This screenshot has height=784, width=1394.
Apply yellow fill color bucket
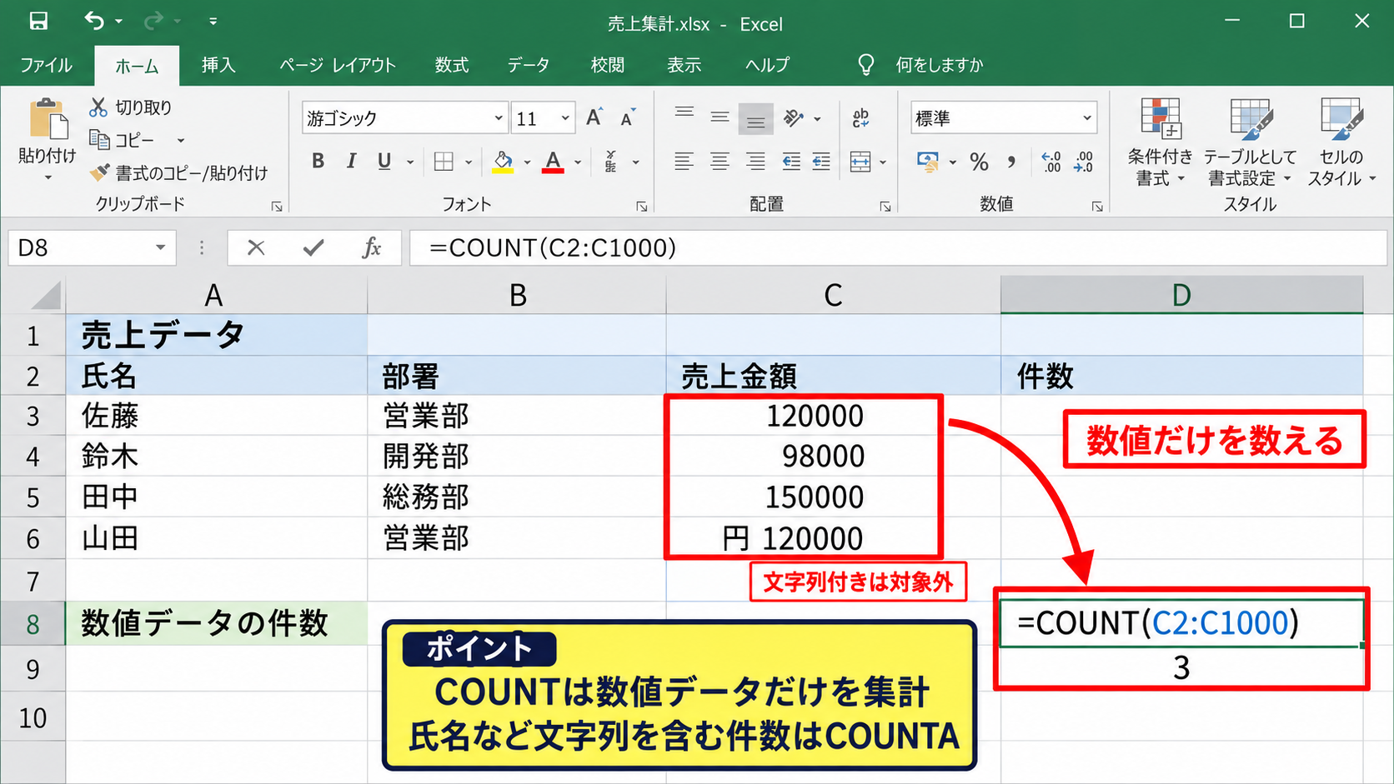tap(503, 161)
